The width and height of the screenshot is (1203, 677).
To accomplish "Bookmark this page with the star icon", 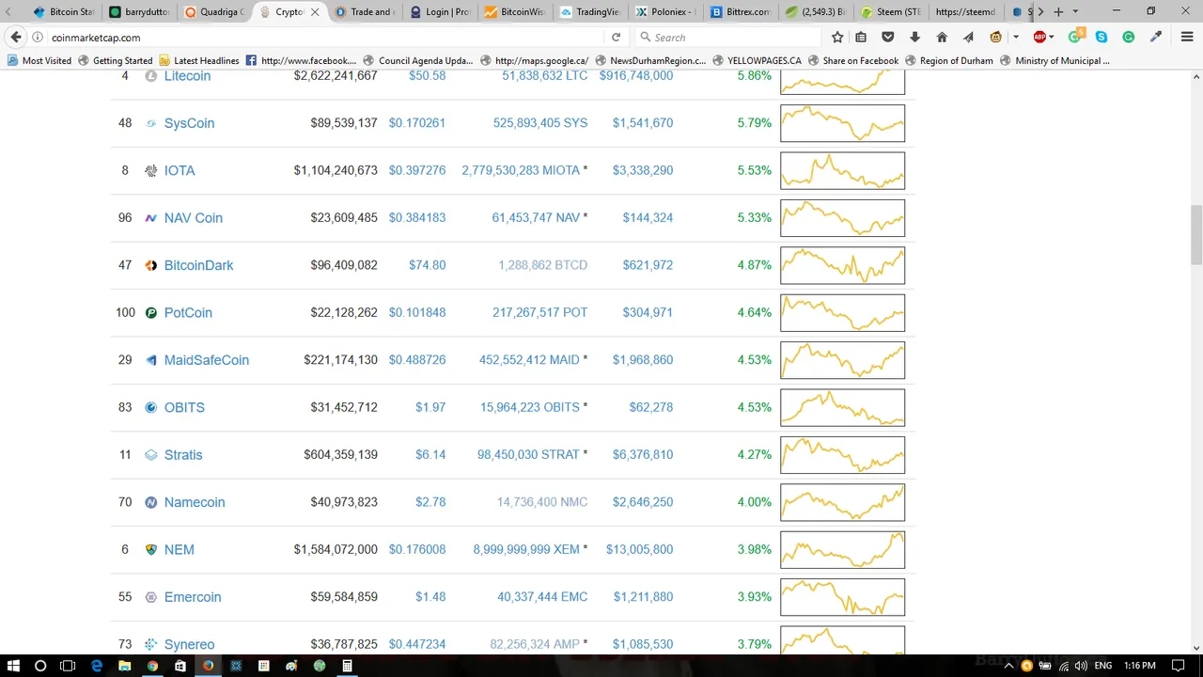I will tap(837, 38).
